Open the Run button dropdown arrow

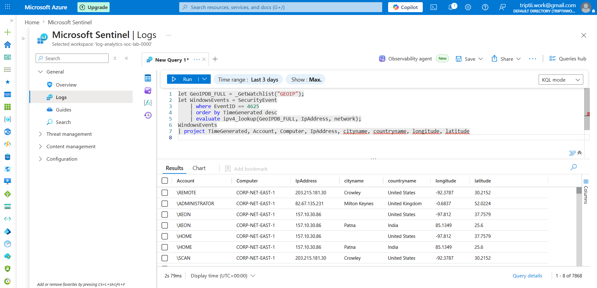pyautogui.click(x=205, y=79)
